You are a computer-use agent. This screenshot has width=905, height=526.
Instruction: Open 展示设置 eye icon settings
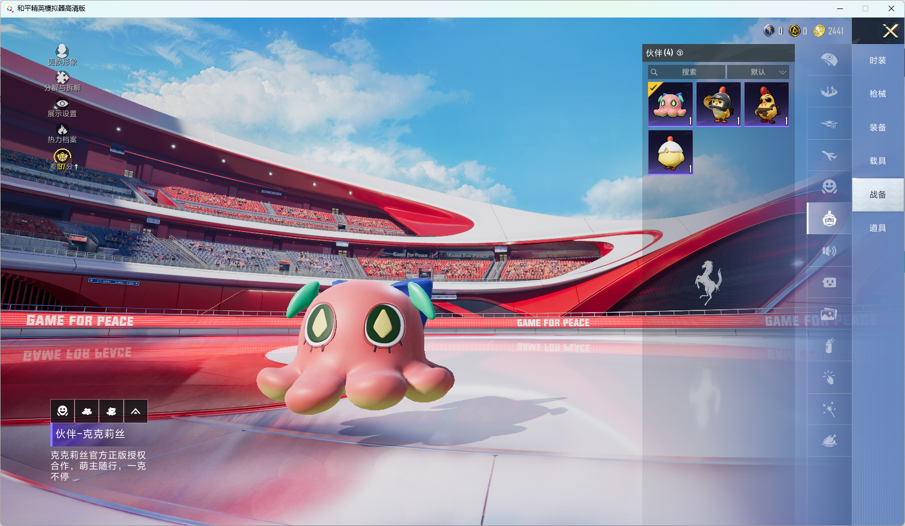pos(62,103)
